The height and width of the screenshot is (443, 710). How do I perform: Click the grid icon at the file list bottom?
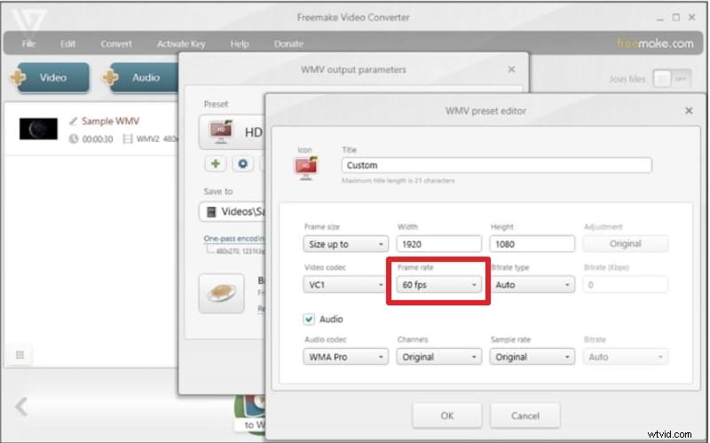point(20,355)
